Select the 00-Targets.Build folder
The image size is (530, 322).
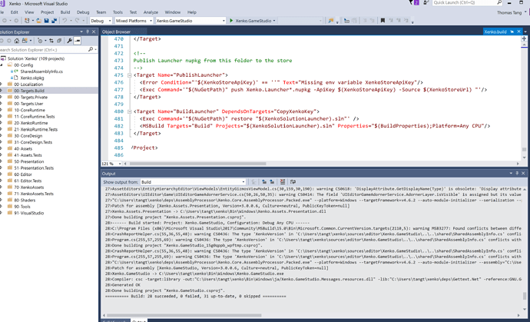tap(29, 91)
